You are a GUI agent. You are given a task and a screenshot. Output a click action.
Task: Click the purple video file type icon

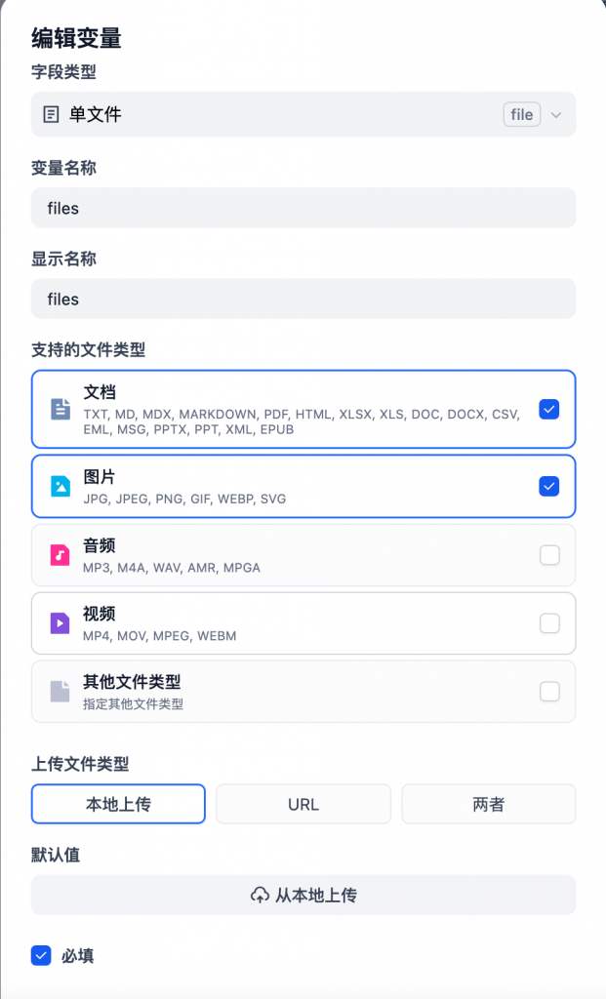click(61, 622)
